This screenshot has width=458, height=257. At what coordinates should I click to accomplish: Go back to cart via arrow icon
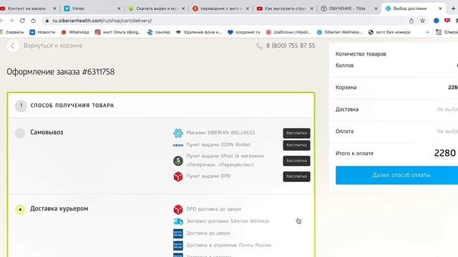coord(13,46)
